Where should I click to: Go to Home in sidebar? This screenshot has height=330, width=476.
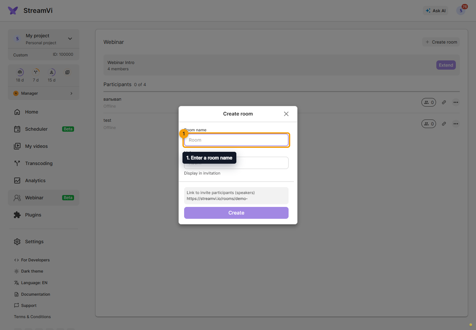tap(44, 112)
